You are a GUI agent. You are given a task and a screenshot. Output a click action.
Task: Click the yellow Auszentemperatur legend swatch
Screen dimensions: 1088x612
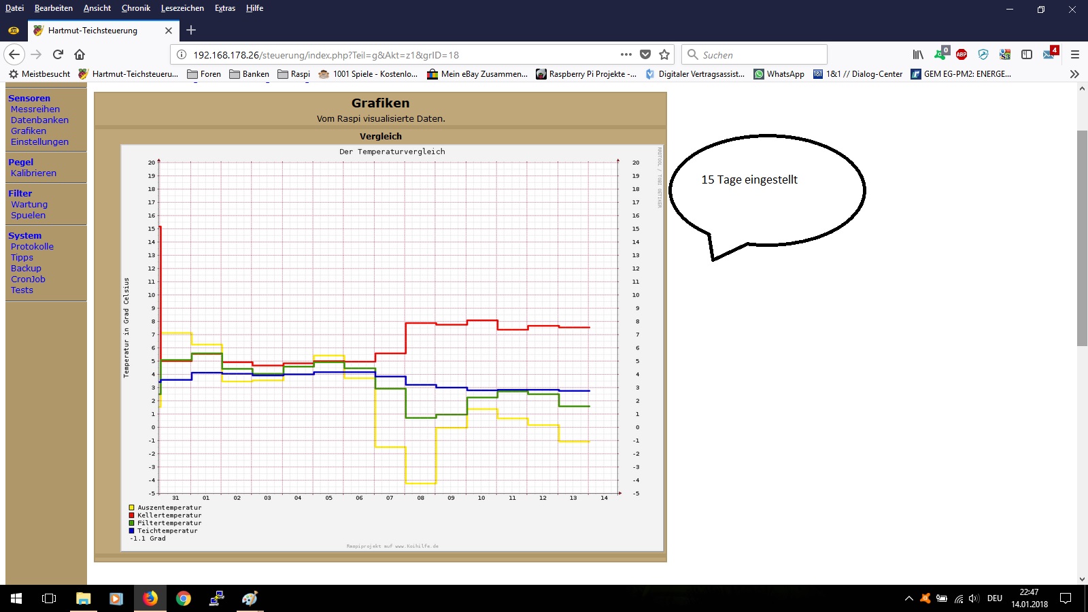pyautogui.click(x=132, y=507)
